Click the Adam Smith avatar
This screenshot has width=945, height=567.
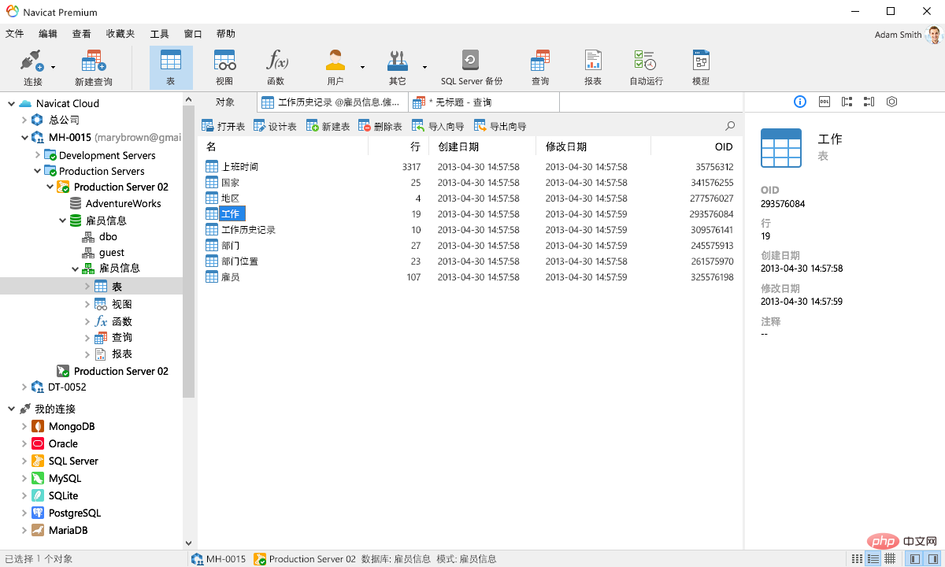point(933,35)
